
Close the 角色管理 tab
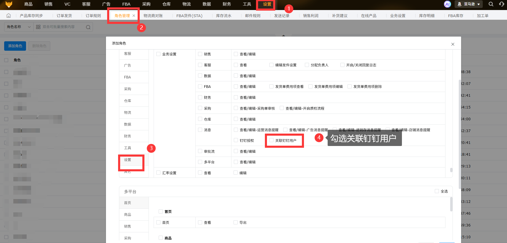(134, 16)
